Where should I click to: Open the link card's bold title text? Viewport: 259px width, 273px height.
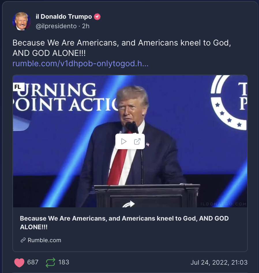(x=124, y=223)
